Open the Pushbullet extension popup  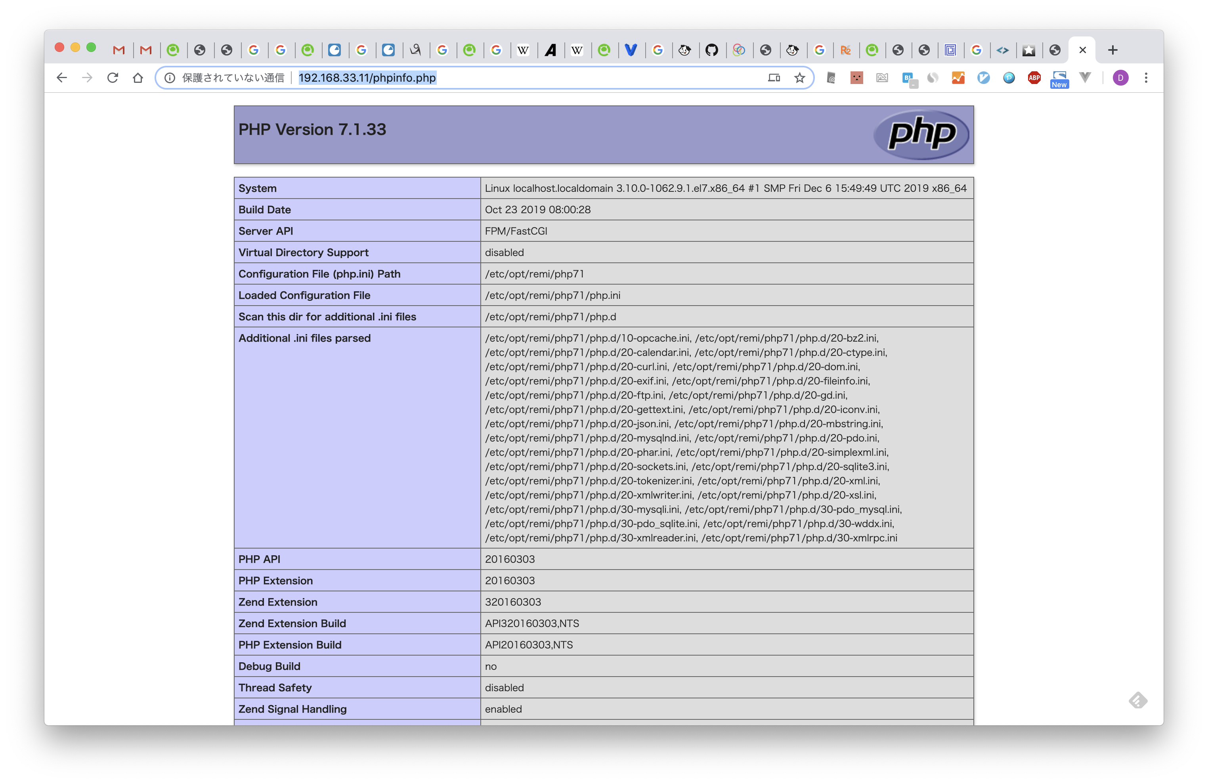[1009, 78]
